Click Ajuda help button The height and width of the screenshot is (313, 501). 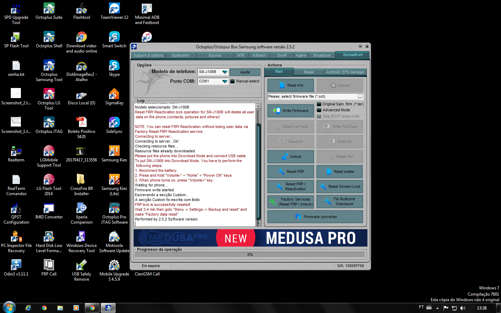245,72
